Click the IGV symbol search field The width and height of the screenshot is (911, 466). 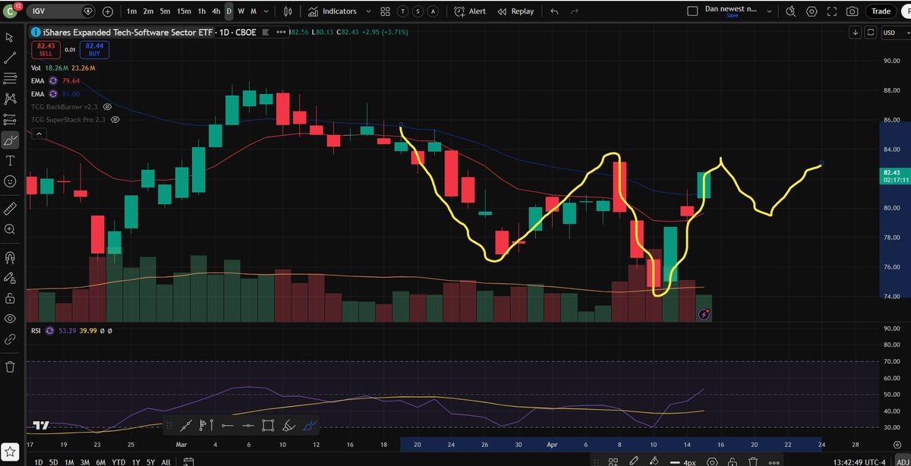coord(61,11)
